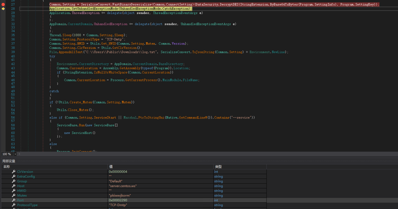Select the property icon for the Port row
The height and width of the screenshot is (209, 398).
coord(14,201)
